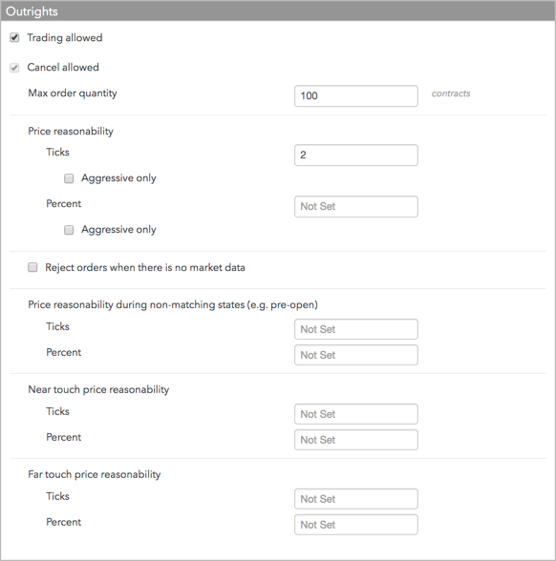Edit the Price reasonability Ticks field
The image size is (556, 561).
point(356,155)
